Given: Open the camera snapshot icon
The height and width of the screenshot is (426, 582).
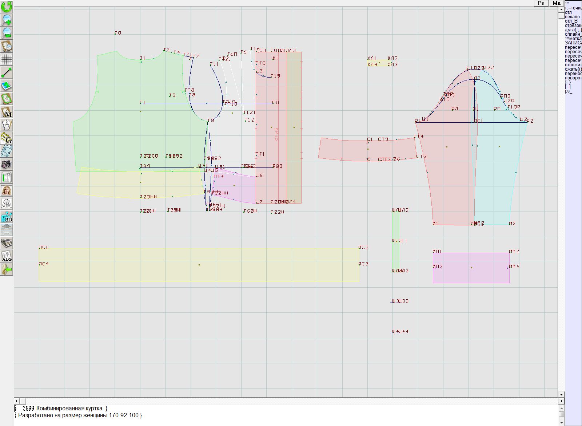Looking at the screenshot, I should pyautogui.click(x=7, y=164).
